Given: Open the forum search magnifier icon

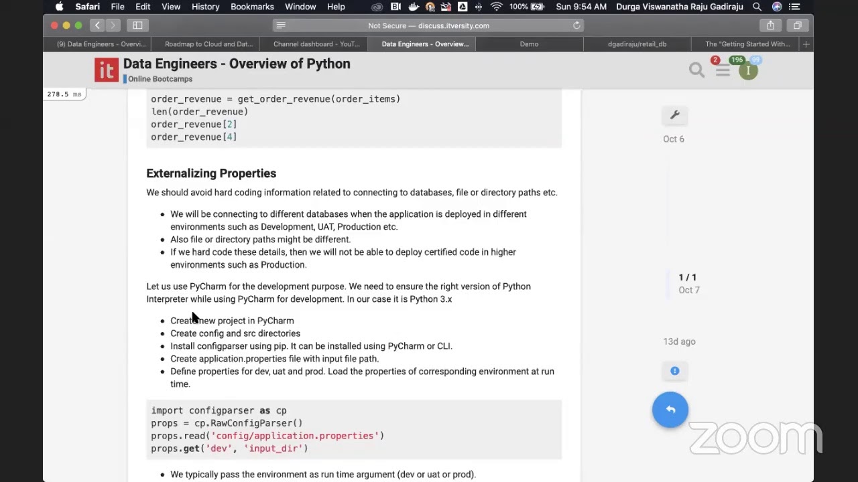Looking at the screenshot, I should (x=697, y=70).
